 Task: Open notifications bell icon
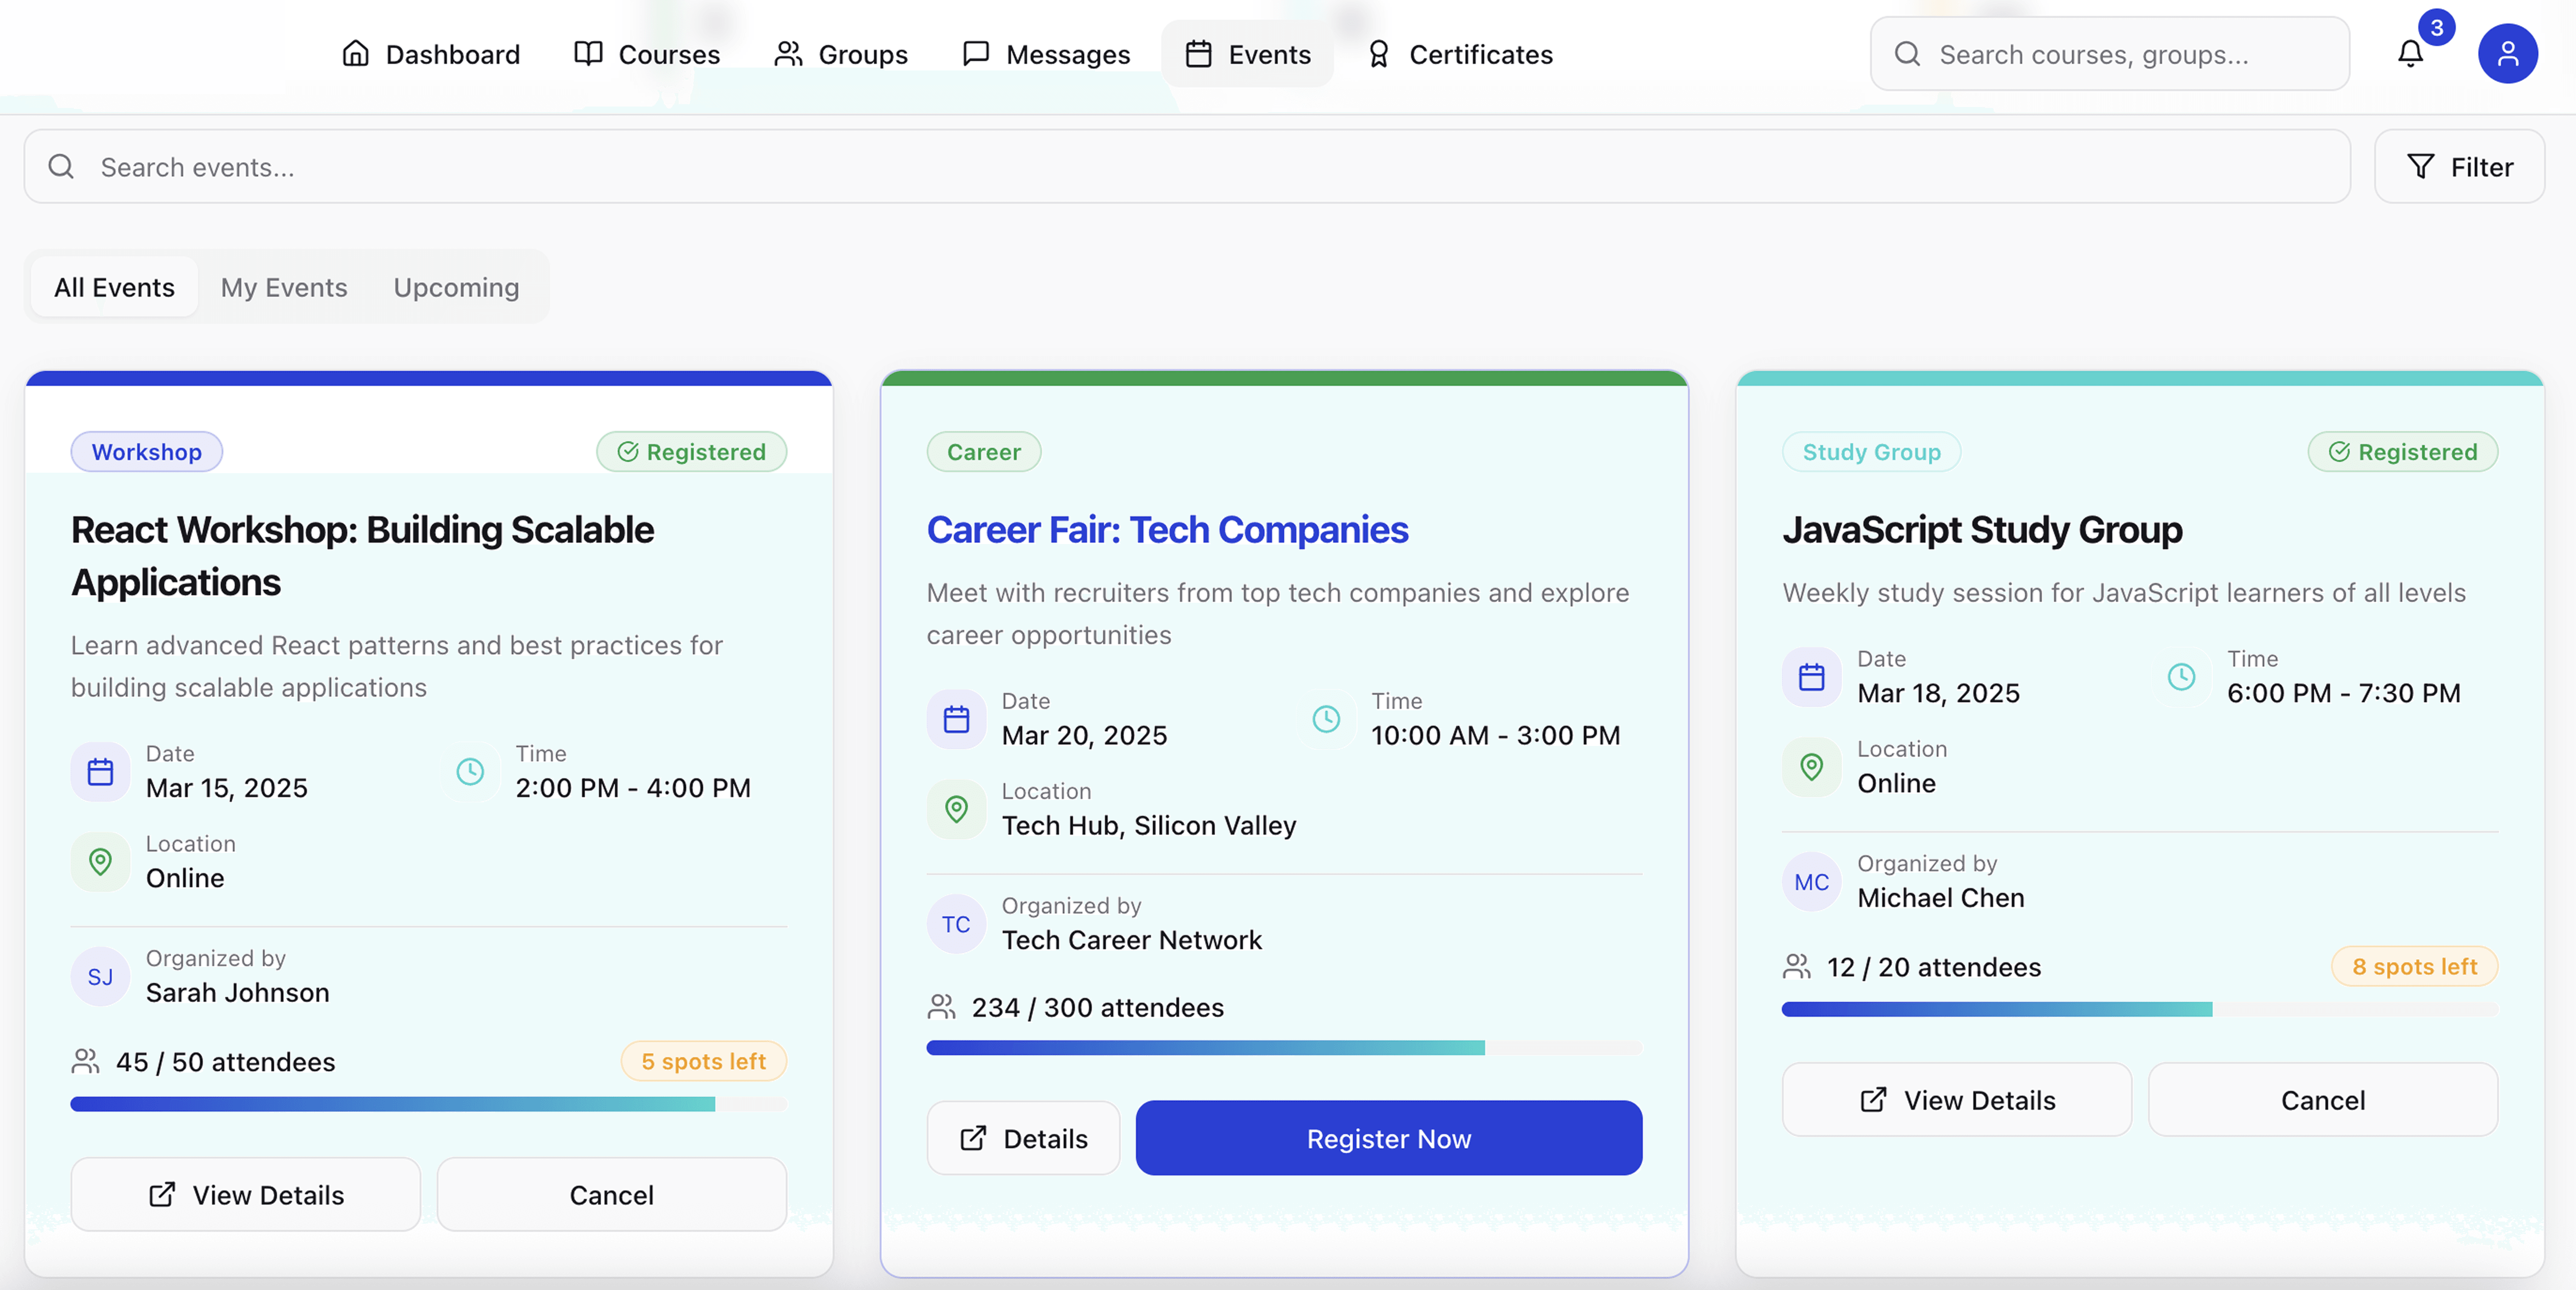coord(2410,54)
